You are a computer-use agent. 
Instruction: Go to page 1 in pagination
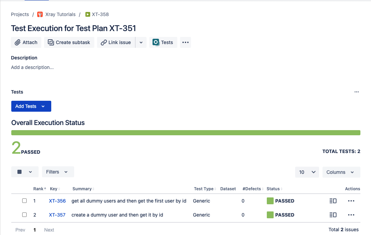(35, 230)
